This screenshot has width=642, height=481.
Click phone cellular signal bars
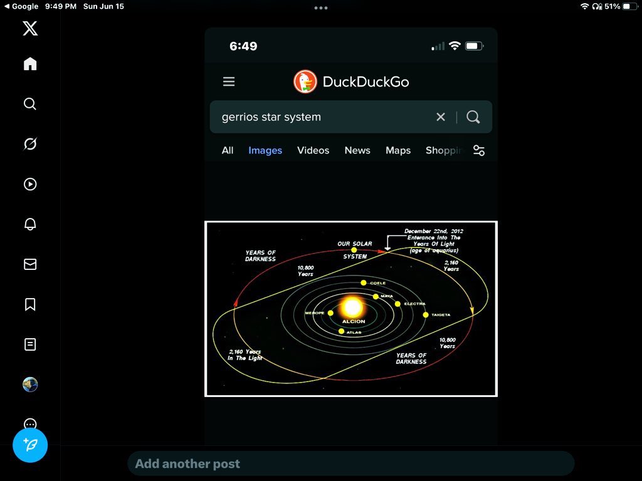pyautogui.click(x=438, y=46)
